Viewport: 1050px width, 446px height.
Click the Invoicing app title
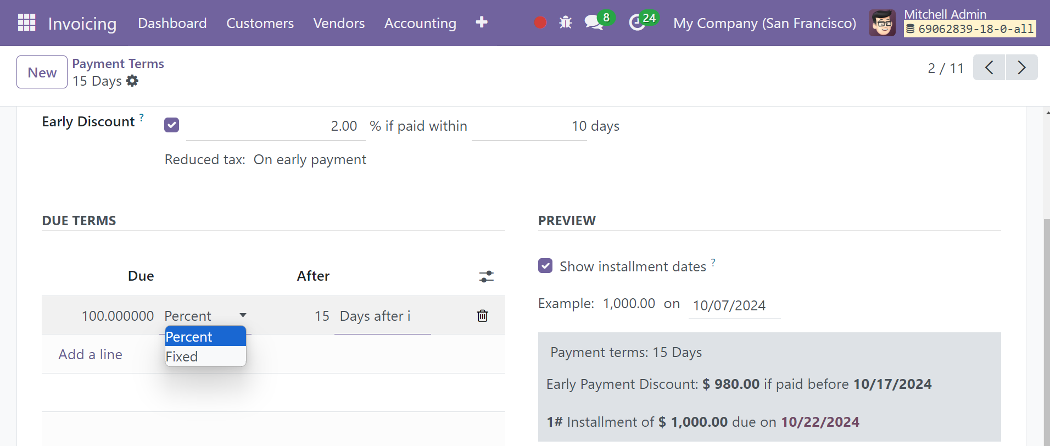coord(82,24)
